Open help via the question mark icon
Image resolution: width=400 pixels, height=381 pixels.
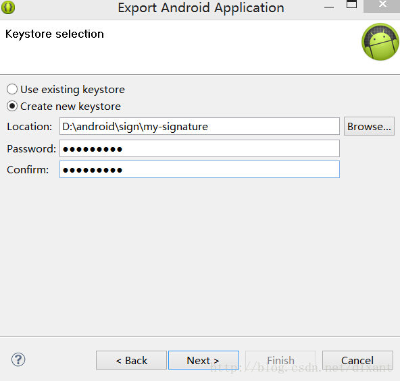tap(18, 359)
